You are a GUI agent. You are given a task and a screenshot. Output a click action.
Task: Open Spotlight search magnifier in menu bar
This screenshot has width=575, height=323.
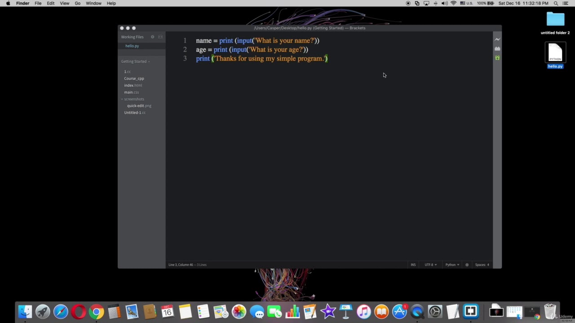(x=556, y=3)
